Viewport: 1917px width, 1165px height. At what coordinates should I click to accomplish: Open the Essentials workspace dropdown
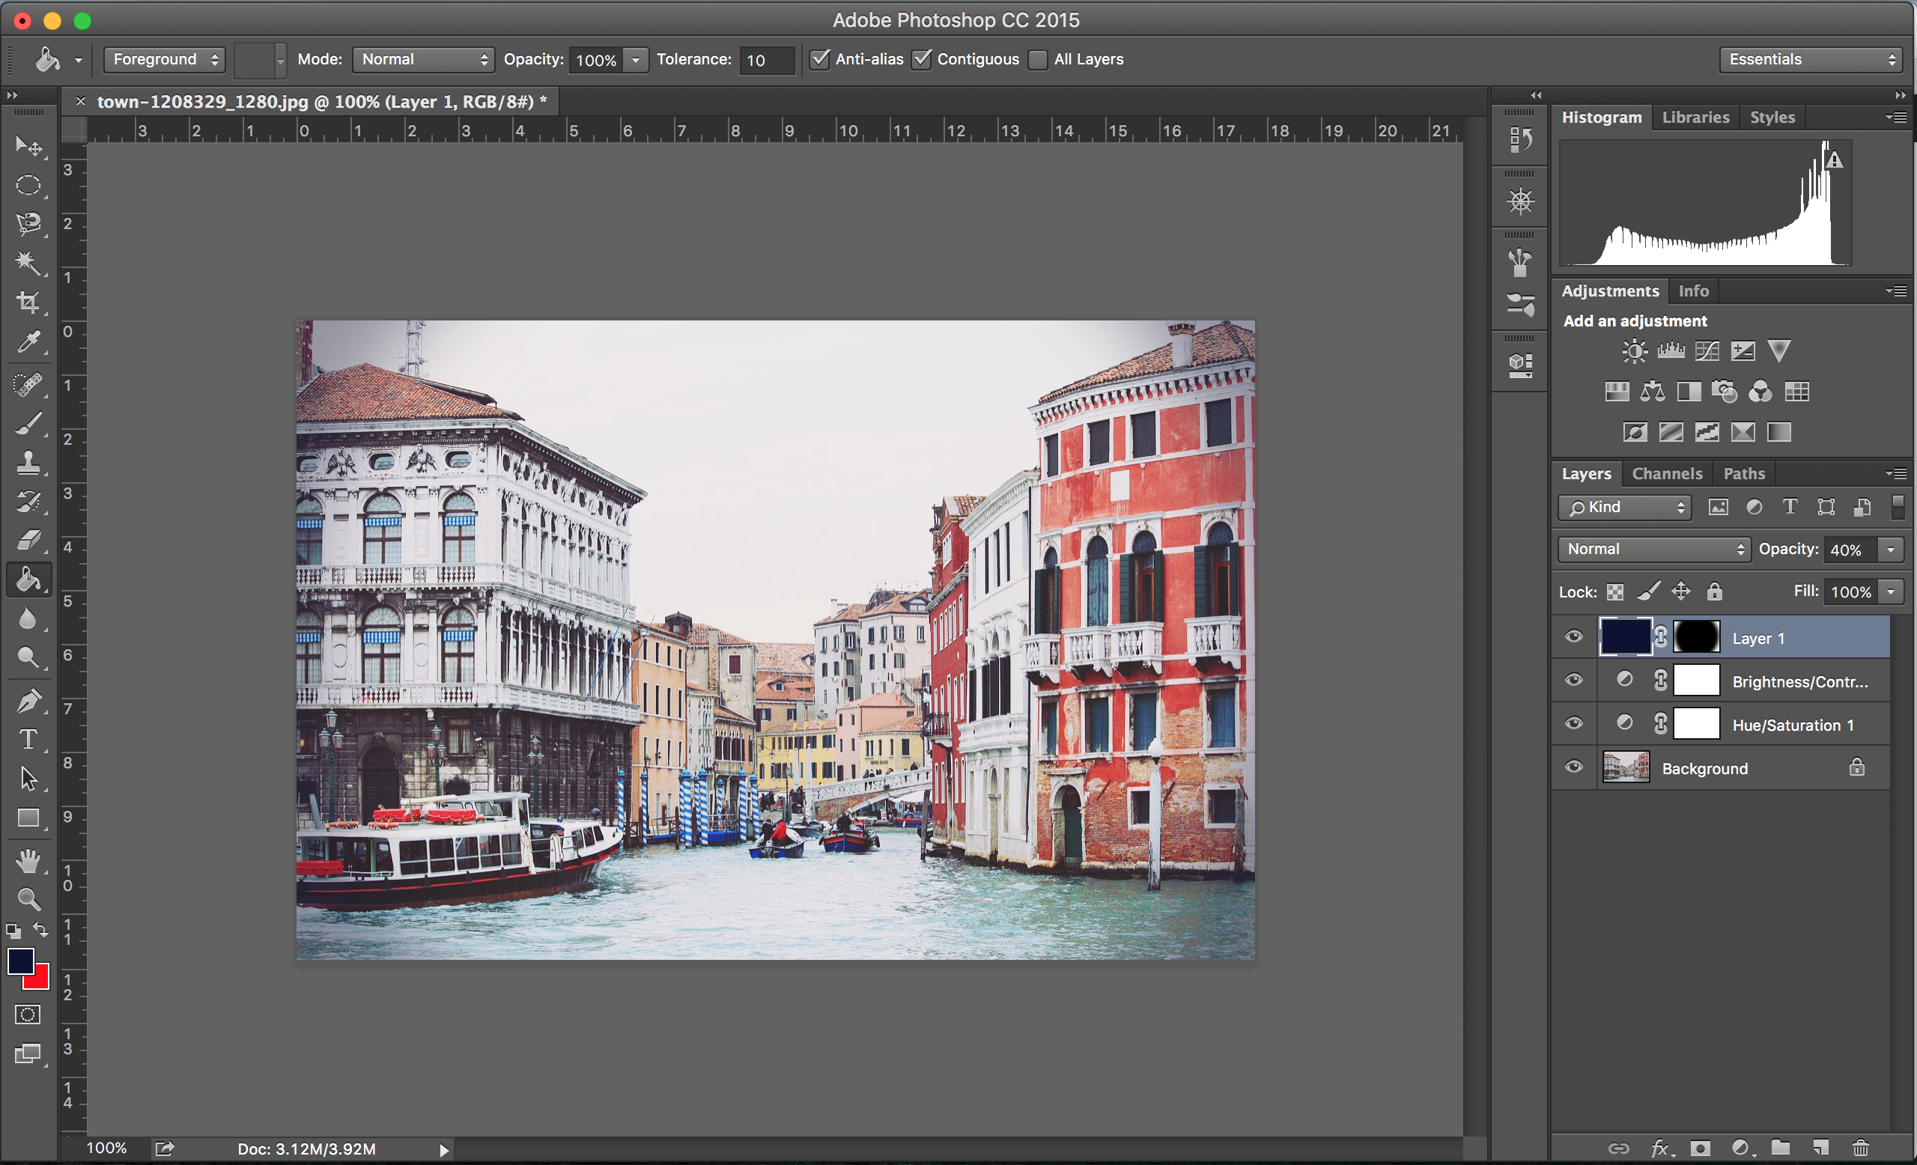(1811, 59)
